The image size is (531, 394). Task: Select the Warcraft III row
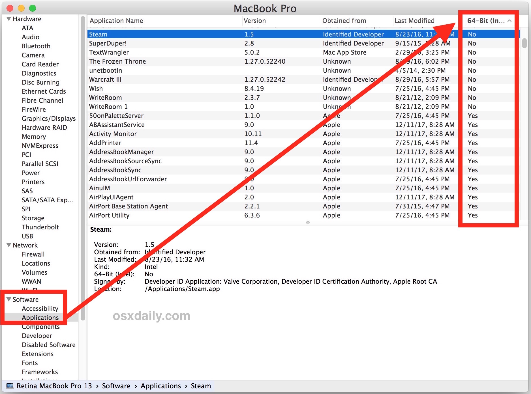[303, 79]
